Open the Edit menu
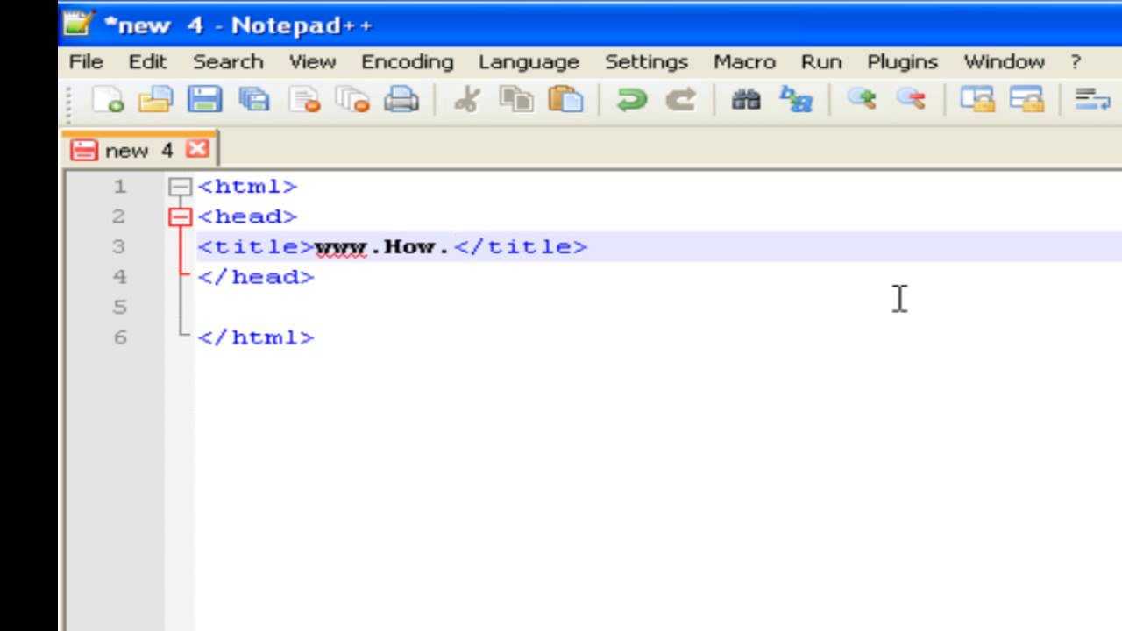This screenshot has height=631, width=1122. click(x=147, y=62)
